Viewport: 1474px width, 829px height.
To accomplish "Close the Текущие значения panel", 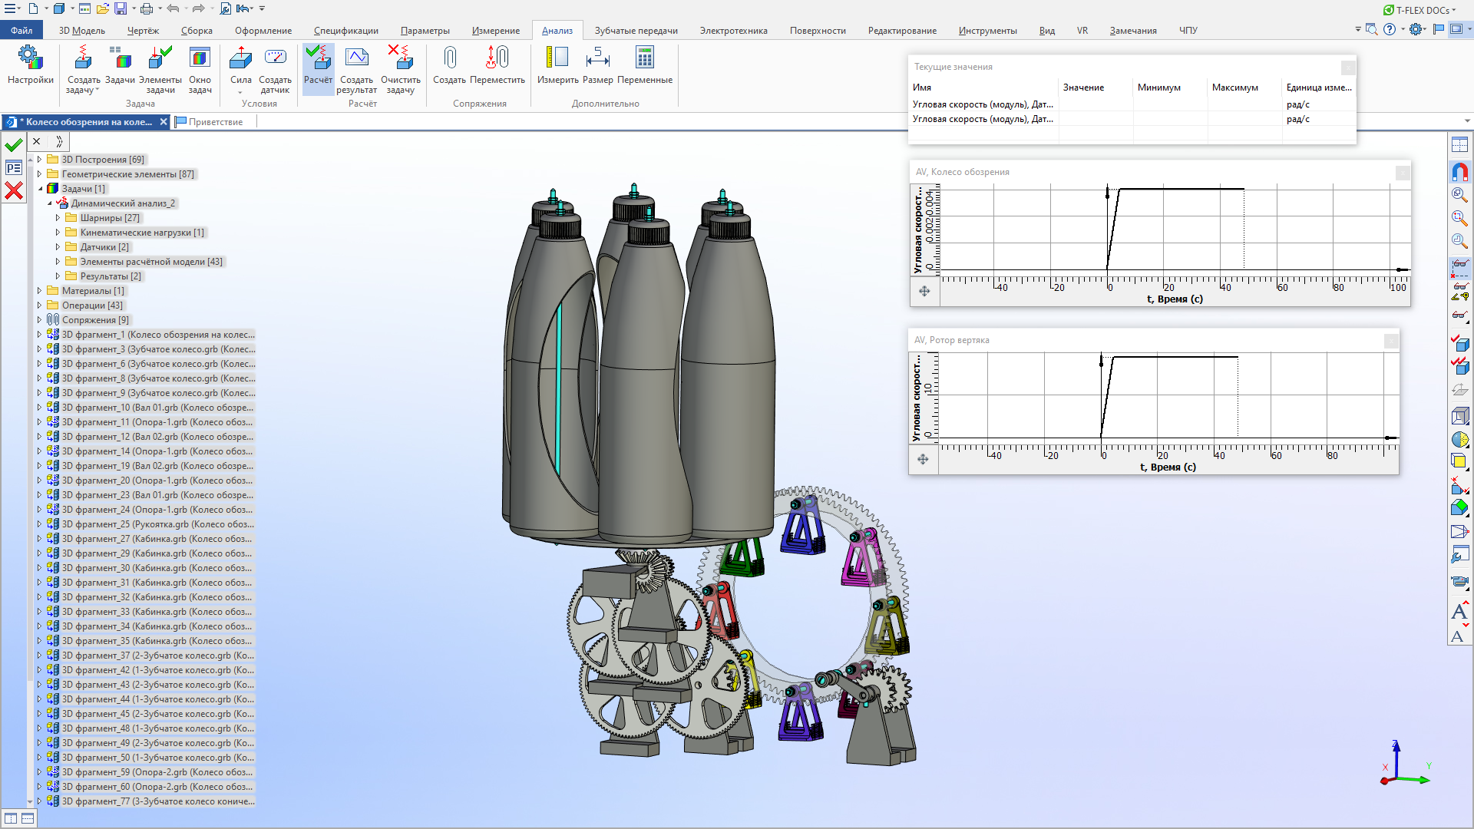I will 1348,68.
